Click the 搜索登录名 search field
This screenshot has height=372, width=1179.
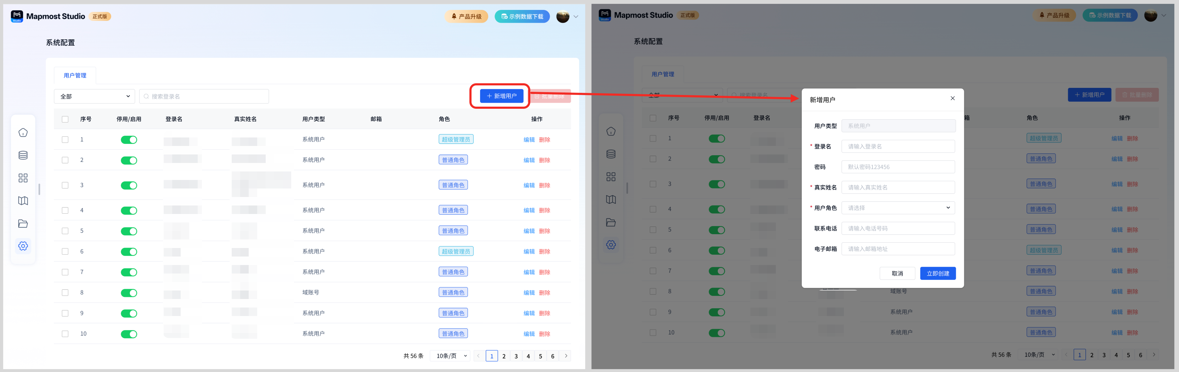[204, 97]
